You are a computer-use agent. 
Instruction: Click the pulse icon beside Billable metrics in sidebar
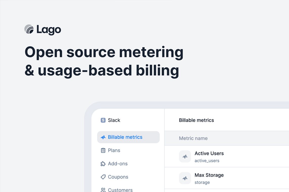[x=103, y=137]
